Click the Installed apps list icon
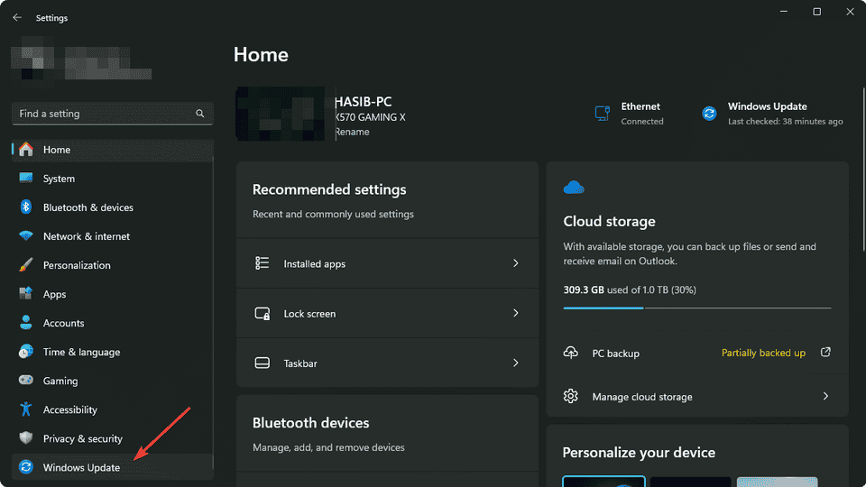This screenshot has width=866, height=487. coord(262,262)
